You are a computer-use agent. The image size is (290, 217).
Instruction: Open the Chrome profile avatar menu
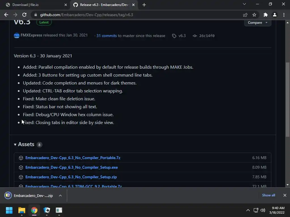coord(275,15)
